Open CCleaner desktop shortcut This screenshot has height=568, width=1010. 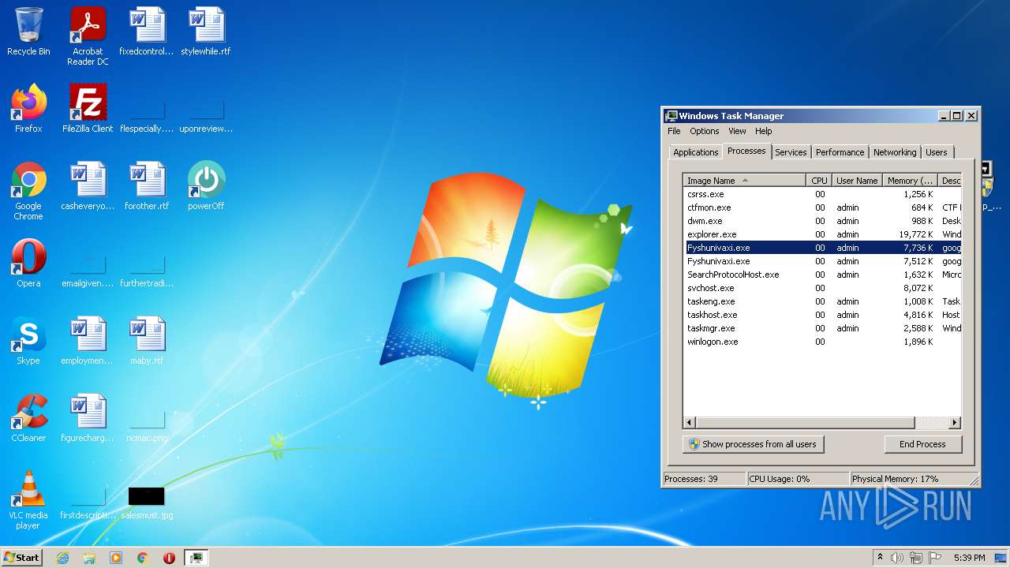tap(28, 418)
